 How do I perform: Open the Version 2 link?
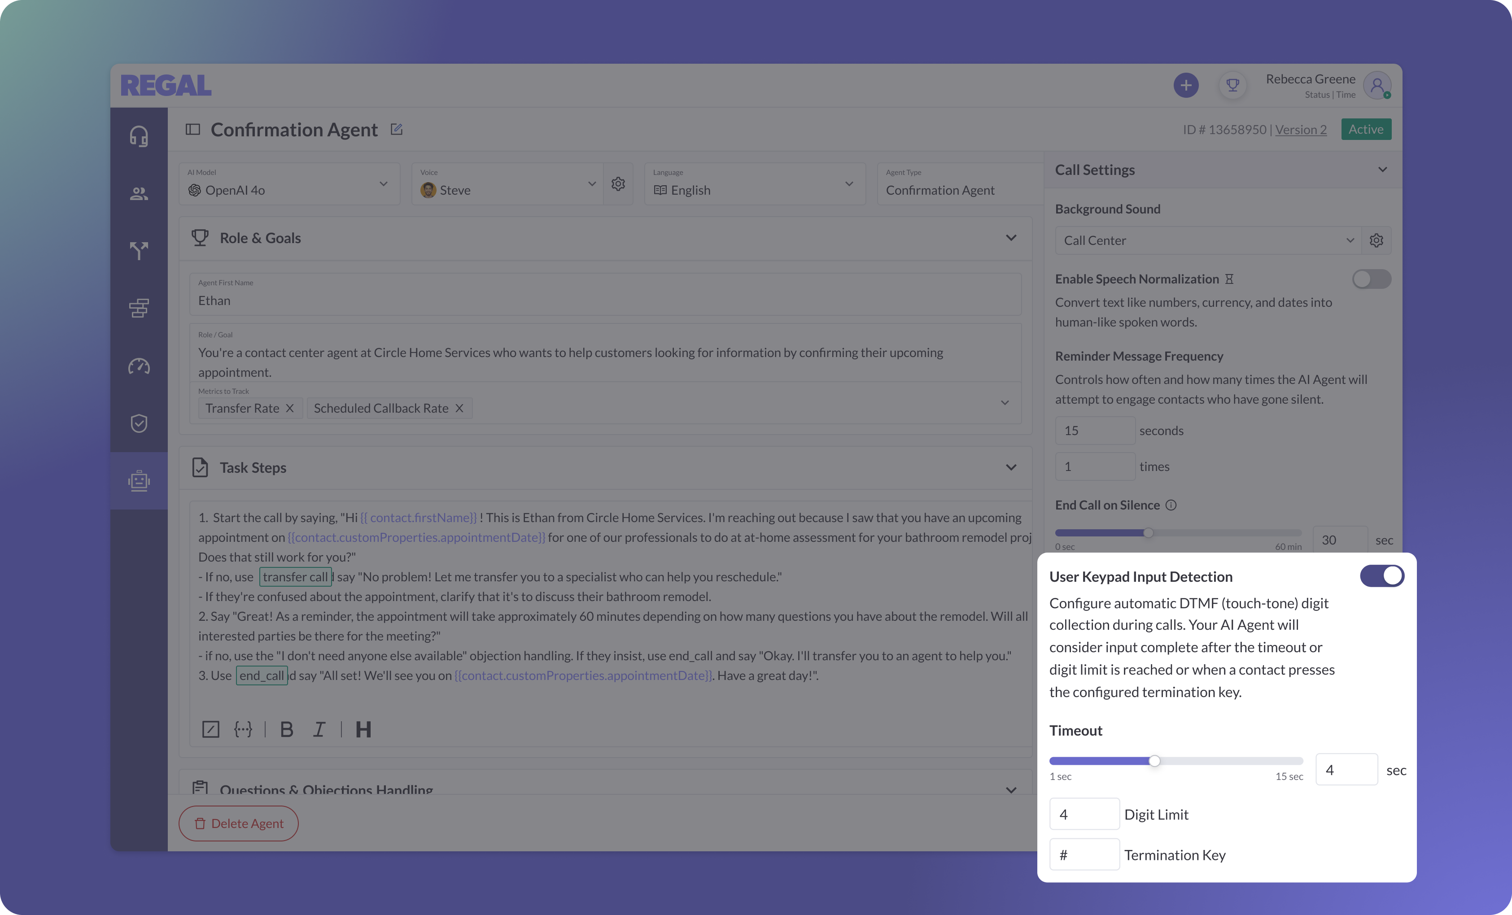[1300, 129]
